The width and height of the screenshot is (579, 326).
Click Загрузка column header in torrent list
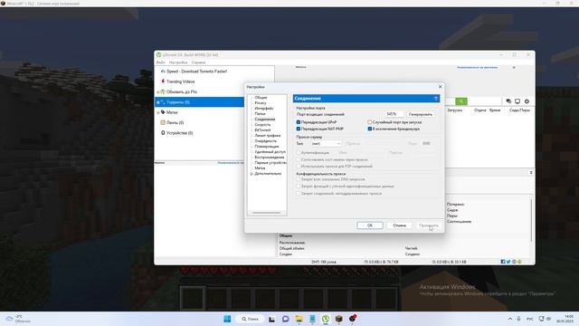(454, 110)
